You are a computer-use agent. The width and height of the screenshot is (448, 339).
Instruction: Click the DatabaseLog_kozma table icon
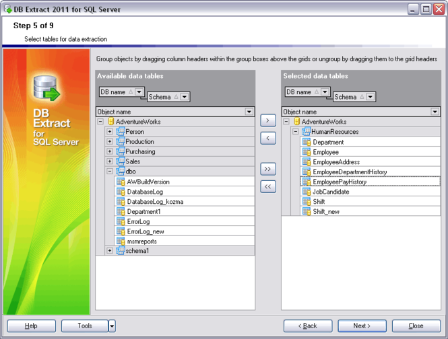click(x=121, y=202)
